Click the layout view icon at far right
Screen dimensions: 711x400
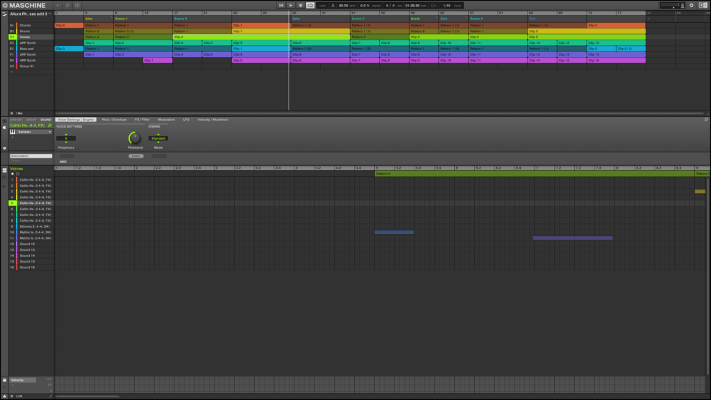coord(703,6)
